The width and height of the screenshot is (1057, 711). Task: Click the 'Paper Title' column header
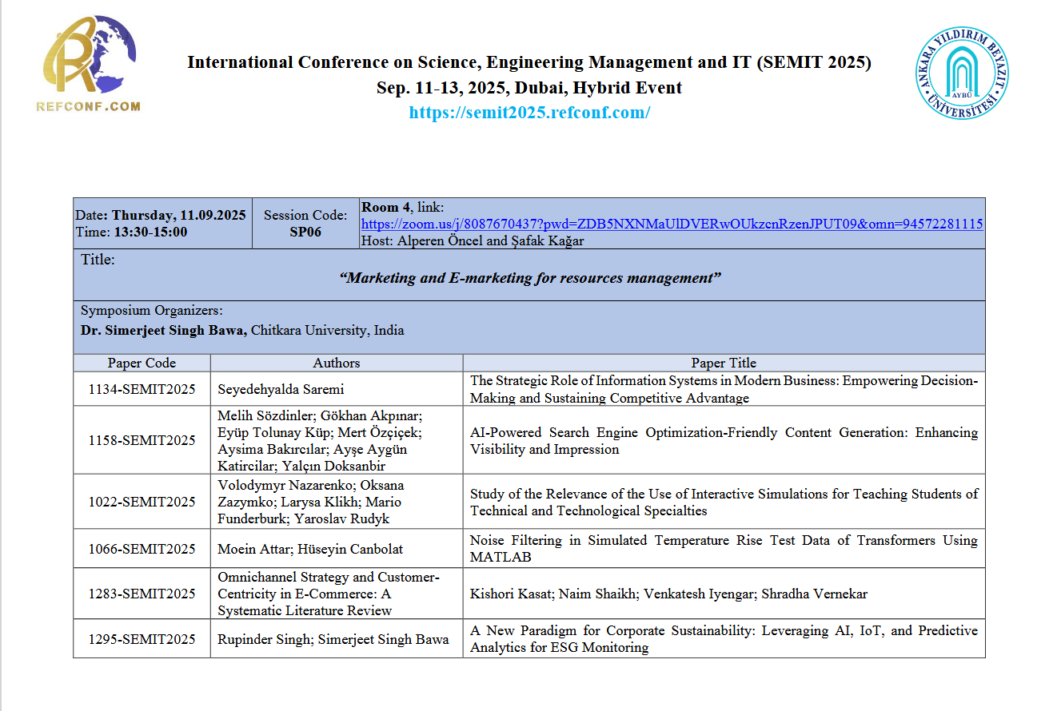point(724,363)
